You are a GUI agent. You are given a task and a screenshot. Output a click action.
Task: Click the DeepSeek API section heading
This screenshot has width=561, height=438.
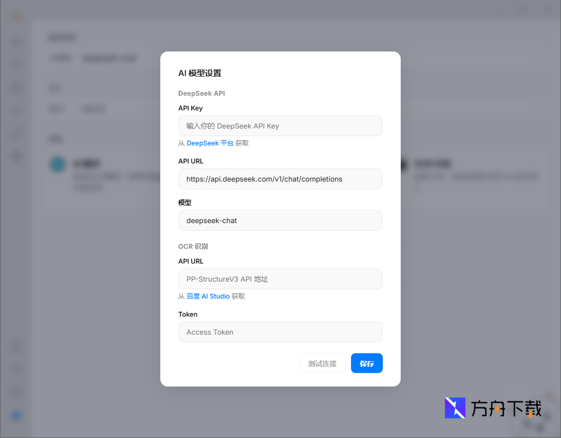[x=201, y=94]
